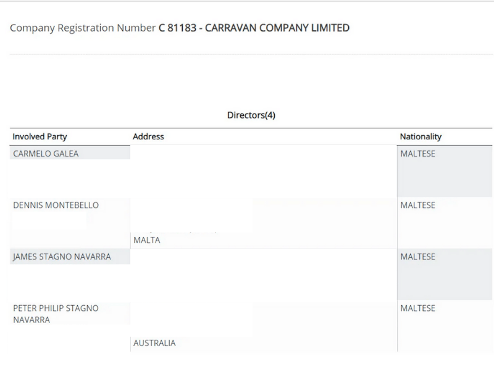Select James Stagno Navarra's MALTESE nationality
Viewport: 494px width, 370px height.
[x=418, y=257]
